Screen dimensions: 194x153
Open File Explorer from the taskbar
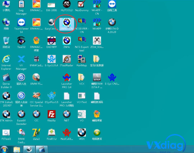(x=17, y=149)
